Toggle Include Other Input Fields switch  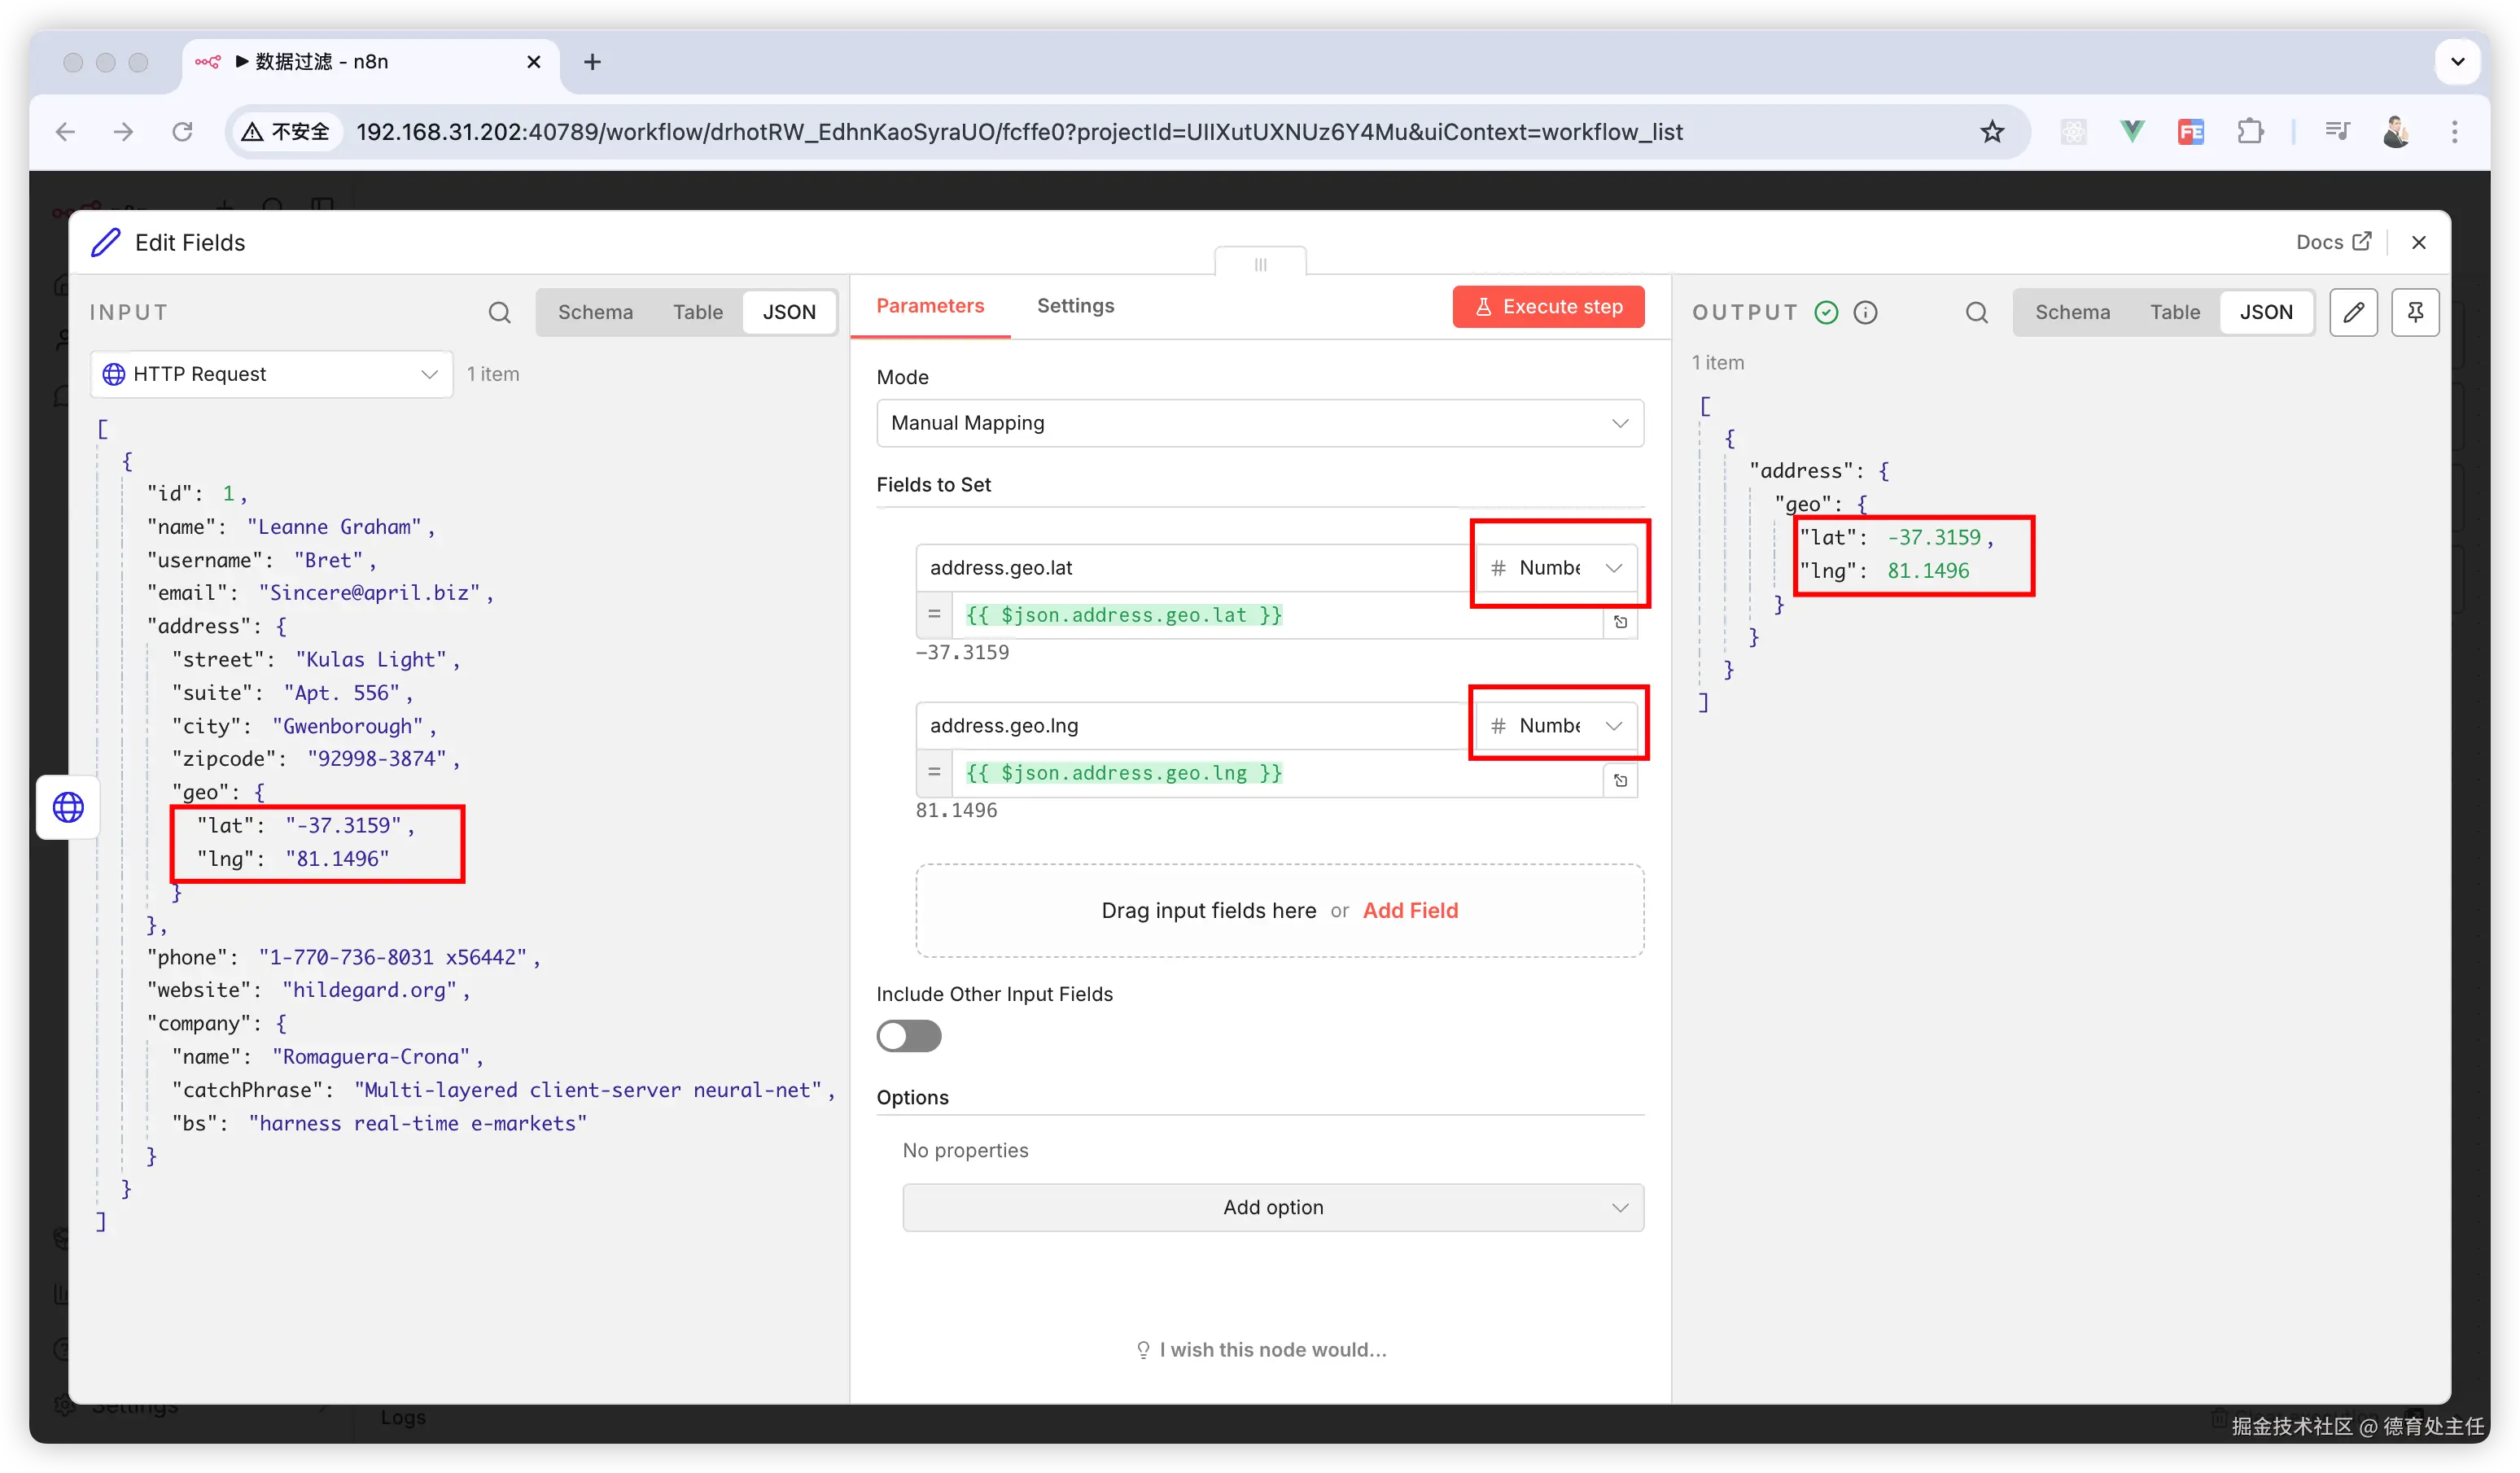(908, 1035)
